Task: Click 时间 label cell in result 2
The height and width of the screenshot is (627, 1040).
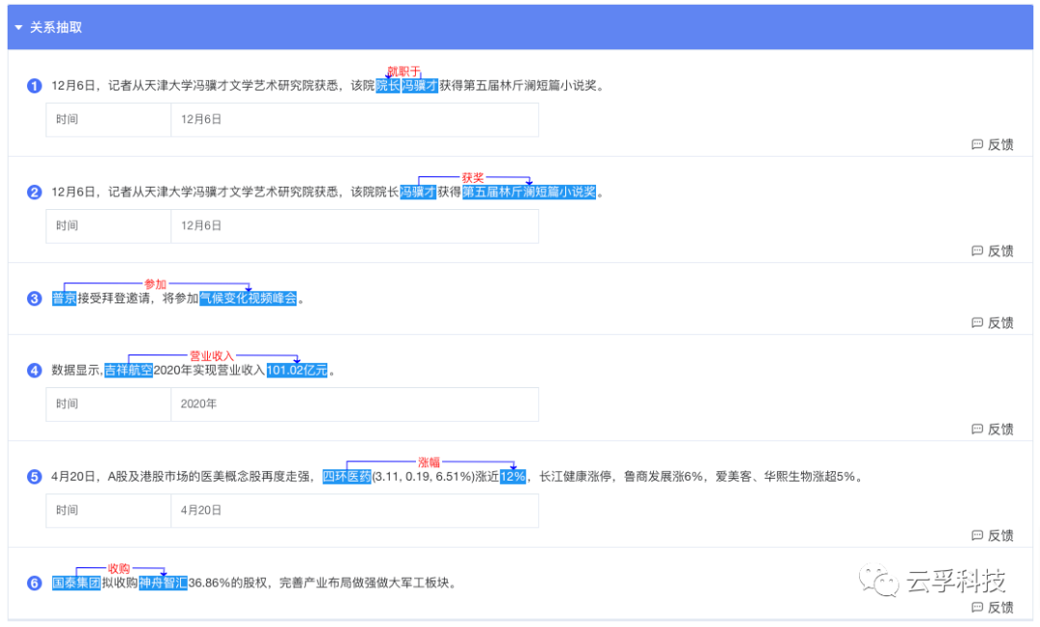Action: coord(109,226)
